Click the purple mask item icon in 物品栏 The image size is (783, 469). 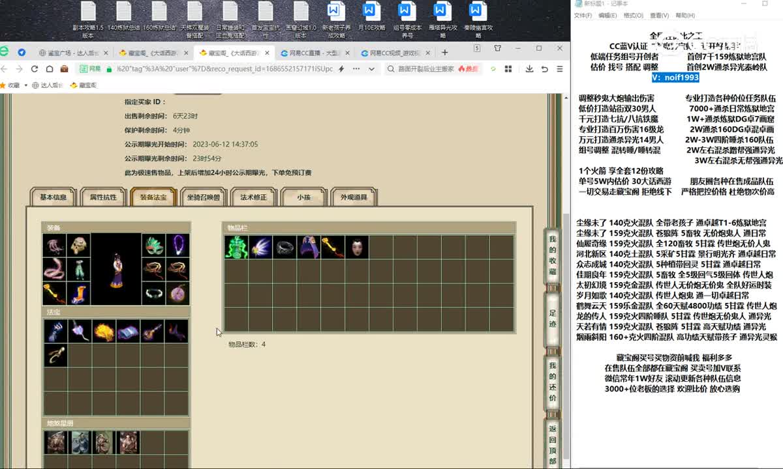pyautogui.click(x=309, y=247)
